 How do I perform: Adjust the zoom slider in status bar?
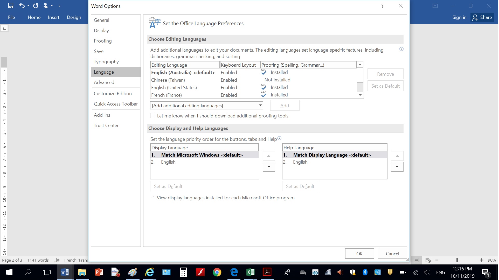[x=457, y=260]
